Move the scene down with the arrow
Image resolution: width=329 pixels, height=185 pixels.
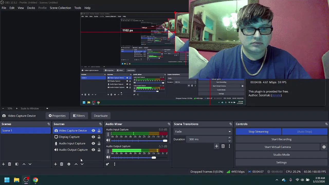click(30, 164)
